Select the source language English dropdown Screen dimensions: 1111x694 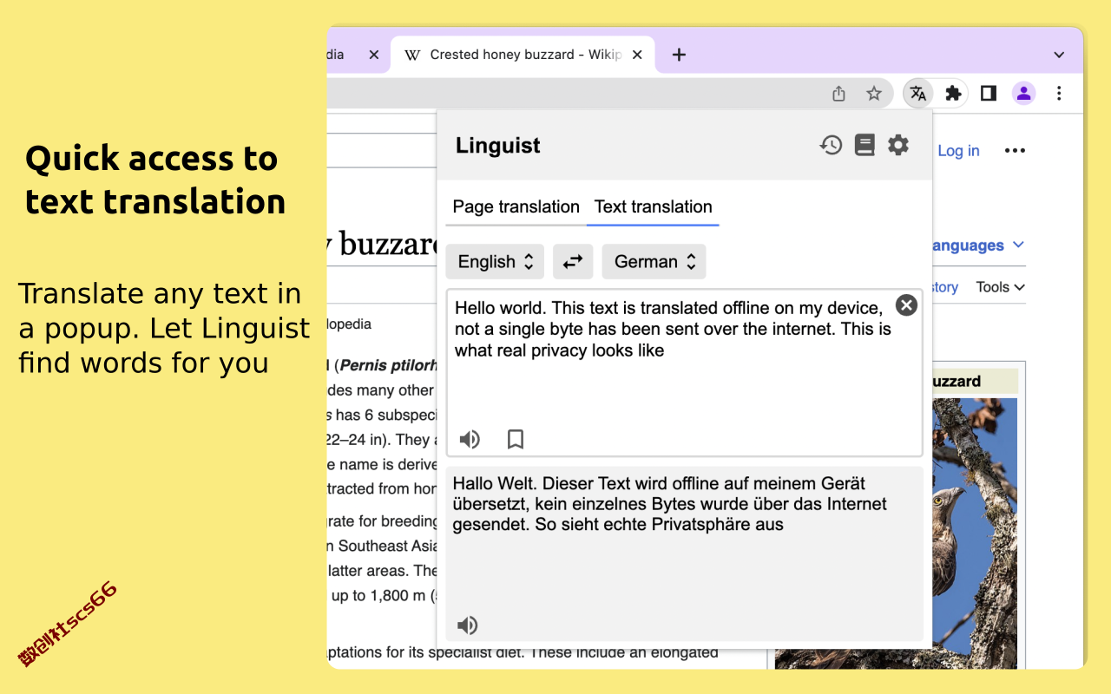point(495,261)
